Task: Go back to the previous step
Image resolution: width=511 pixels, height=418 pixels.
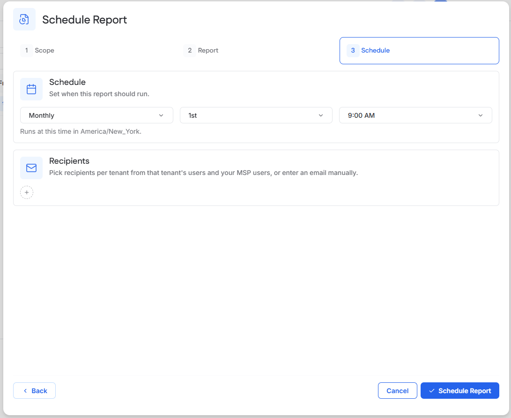Action: tap(35, 391)
